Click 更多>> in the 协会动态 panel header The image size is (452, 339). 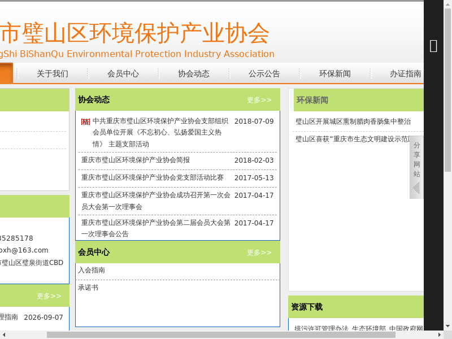[259, 100]
